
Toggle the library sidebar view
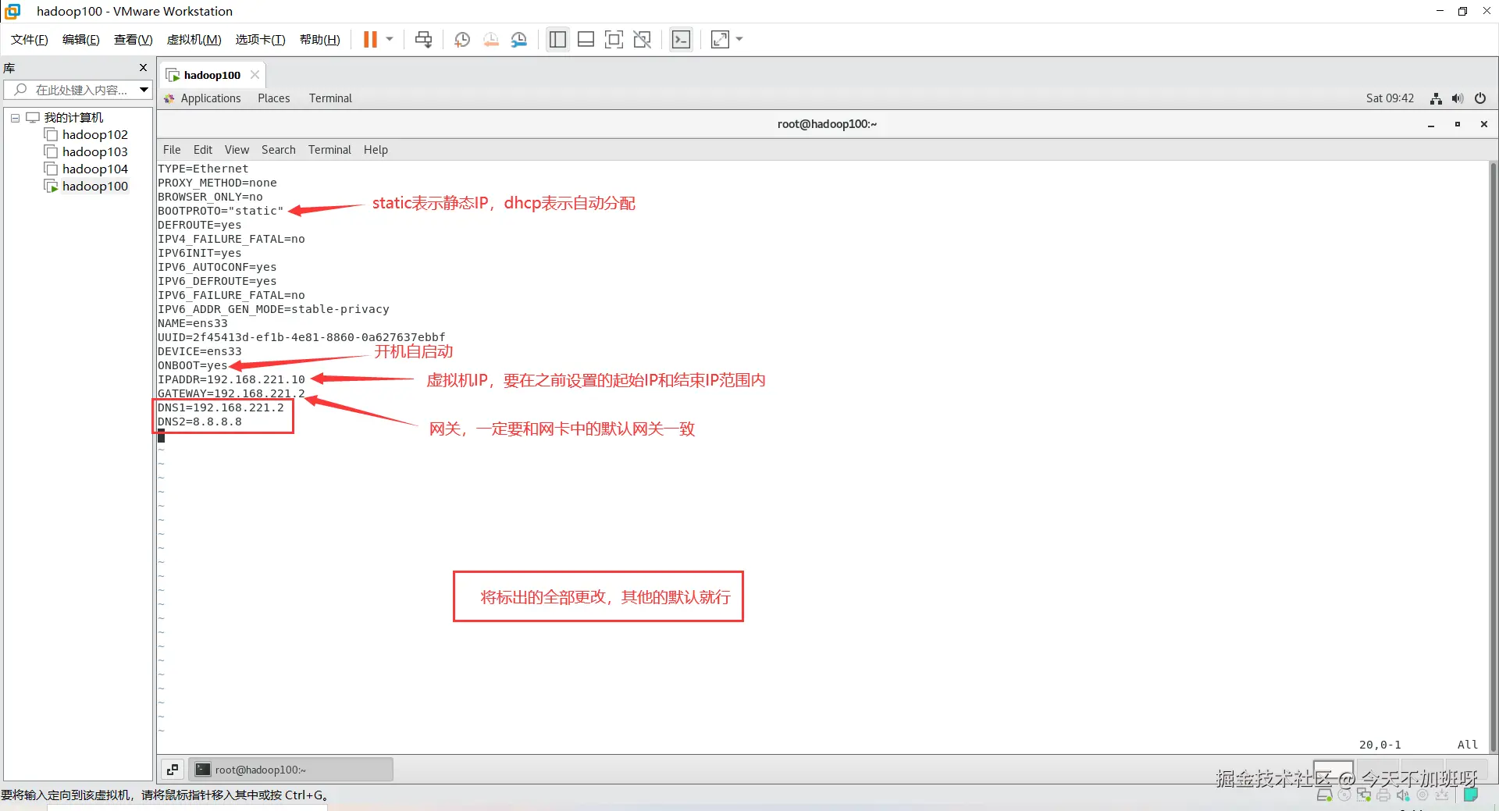pos(557,40)
